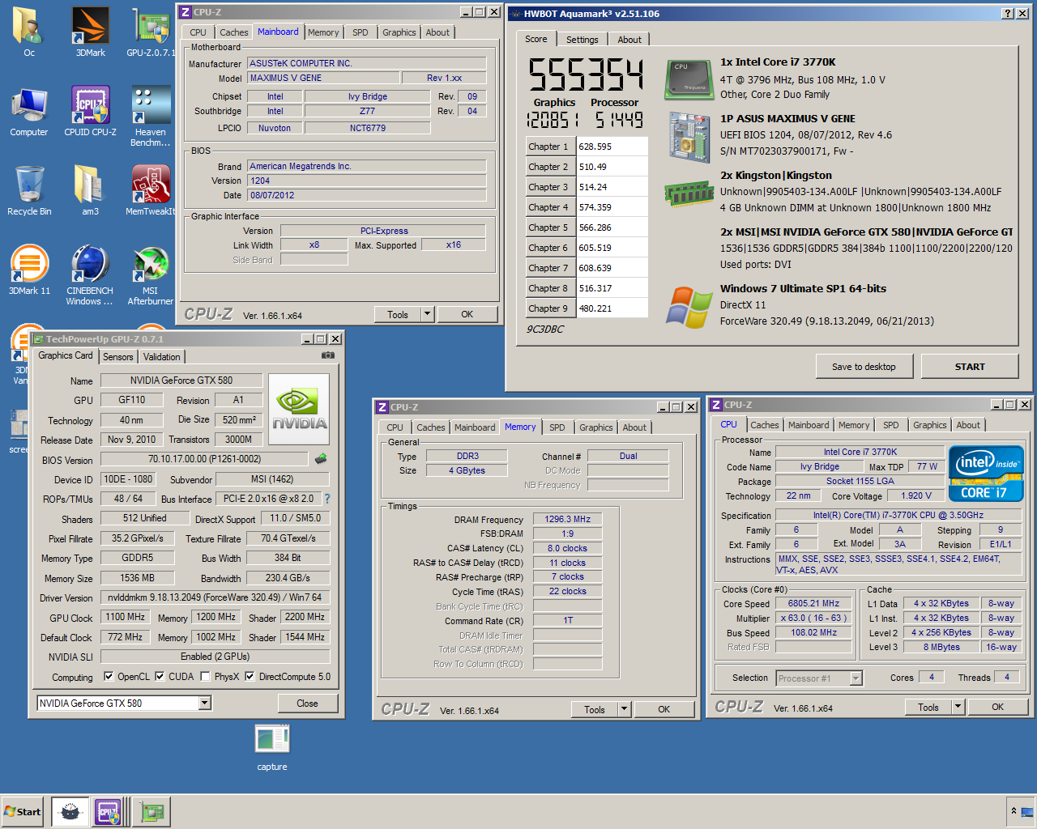Open CINEBENCH Windows desktop icon

tap(90, 274)
